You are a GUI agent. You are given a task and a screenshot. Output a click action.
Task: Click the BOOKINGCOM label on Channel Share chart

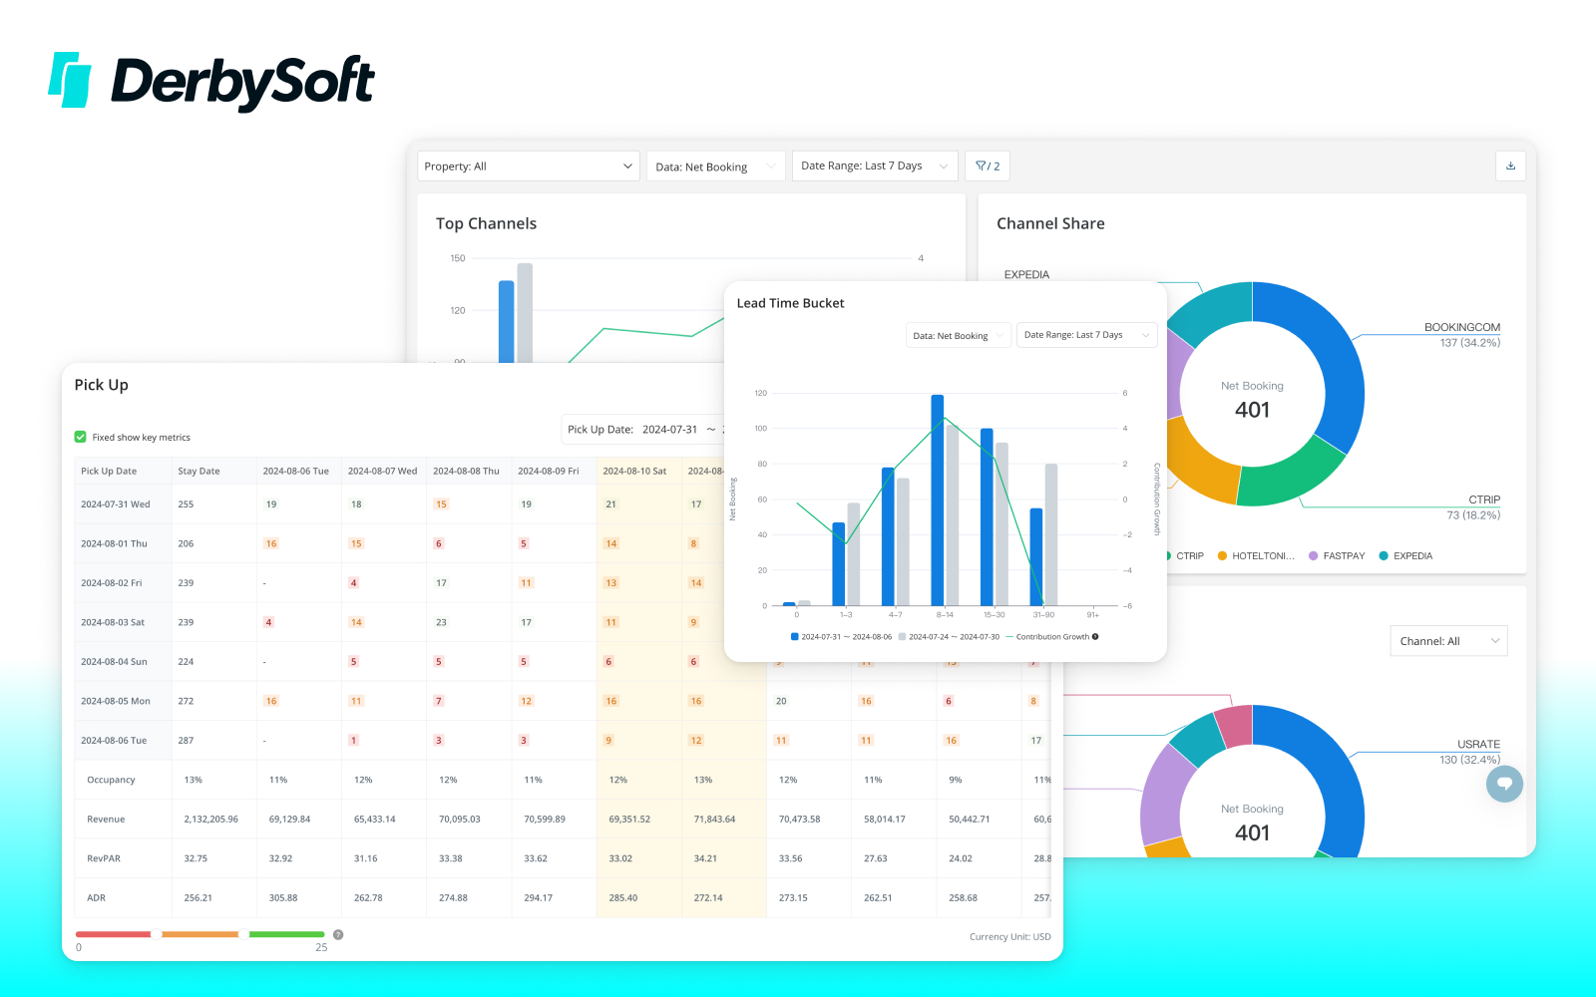coord(1461,327)
